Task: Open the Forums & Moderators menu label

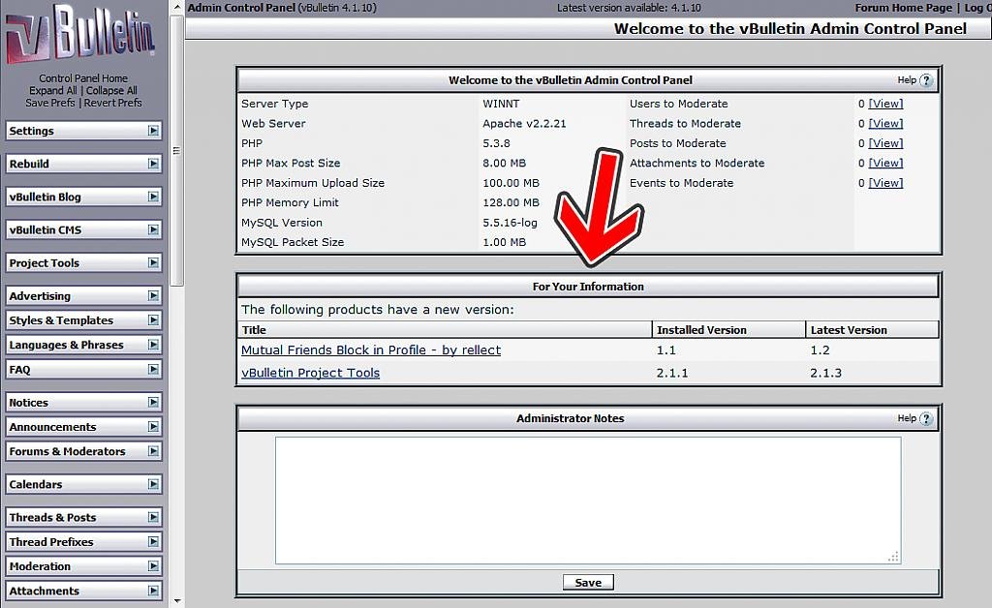Action: click(67, 451)
